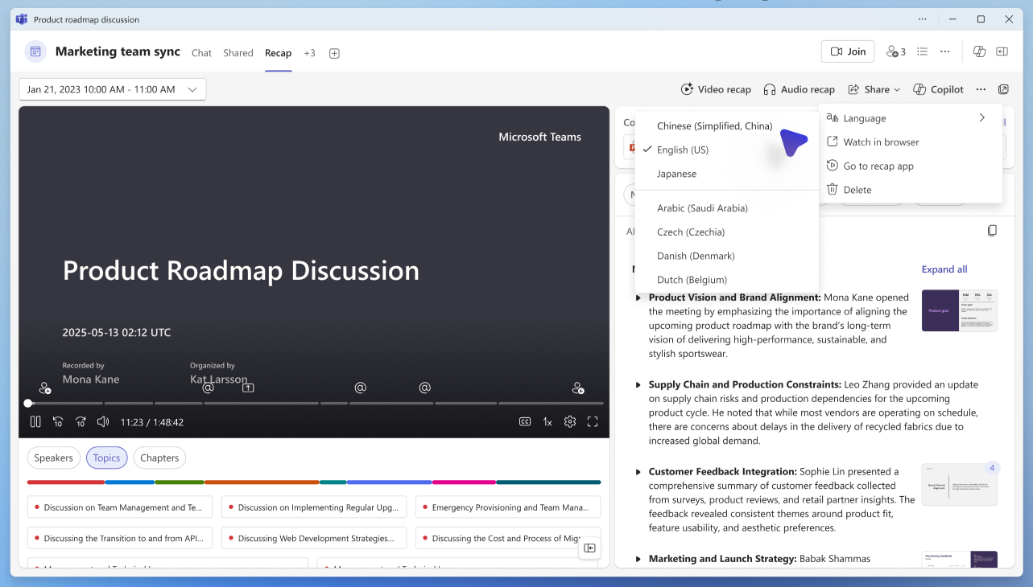Select the Topics filter

pyautogui.click(x=106, y=458)
